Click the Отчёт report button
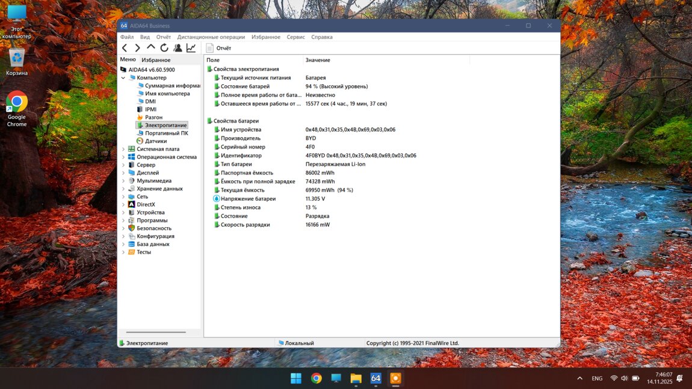Image resolution: width=692 pixels, height=389 pixels. coord(218,48)
